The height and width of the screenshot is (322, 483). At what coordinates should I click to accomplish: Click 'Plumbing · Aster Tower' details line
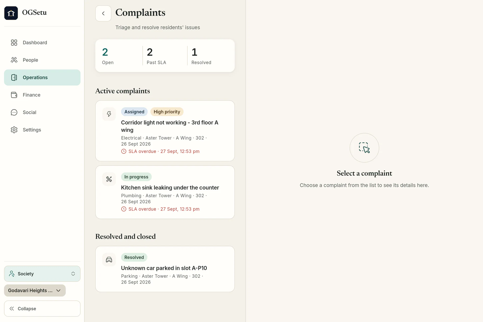pos(164,198)
